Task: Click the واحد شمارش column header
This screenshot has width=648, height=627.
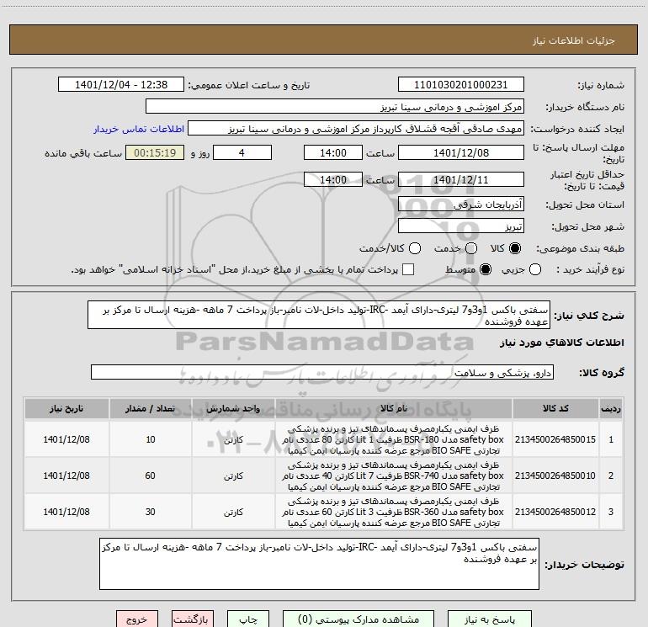Action: 233,408
